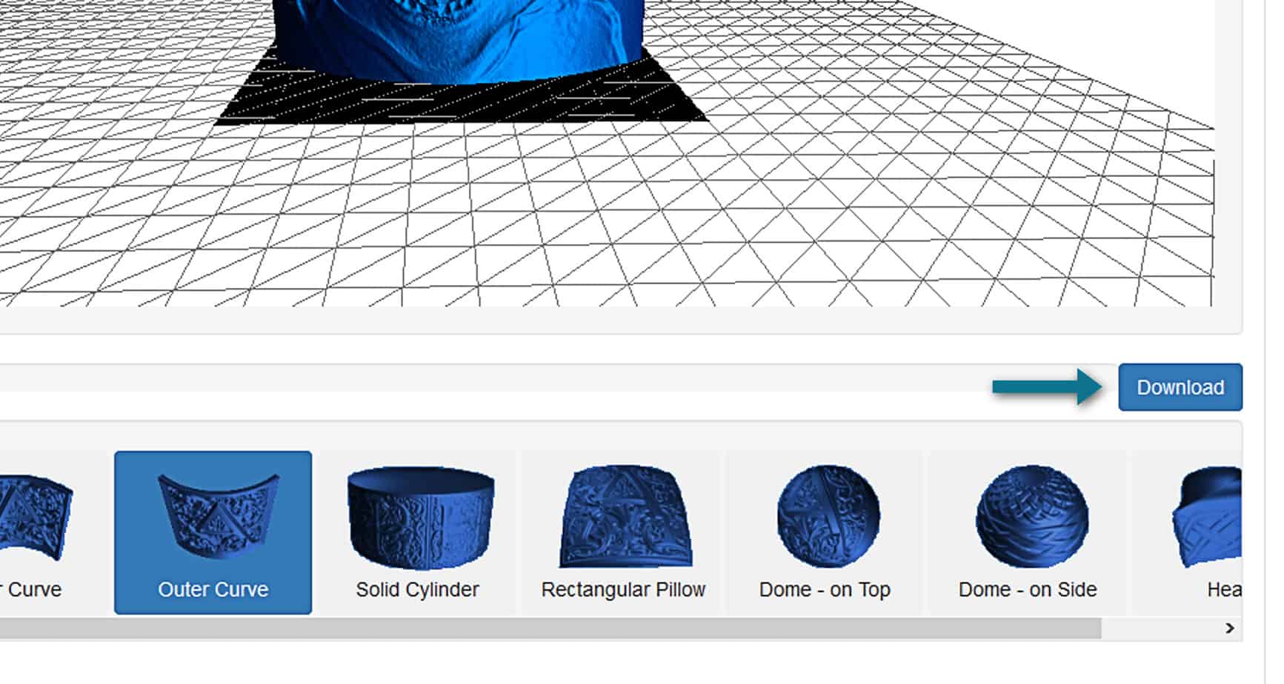Click the 'Solid Cylinder' label text
This screenshot has width=1284, height=684.
click(x=418, y=589)
